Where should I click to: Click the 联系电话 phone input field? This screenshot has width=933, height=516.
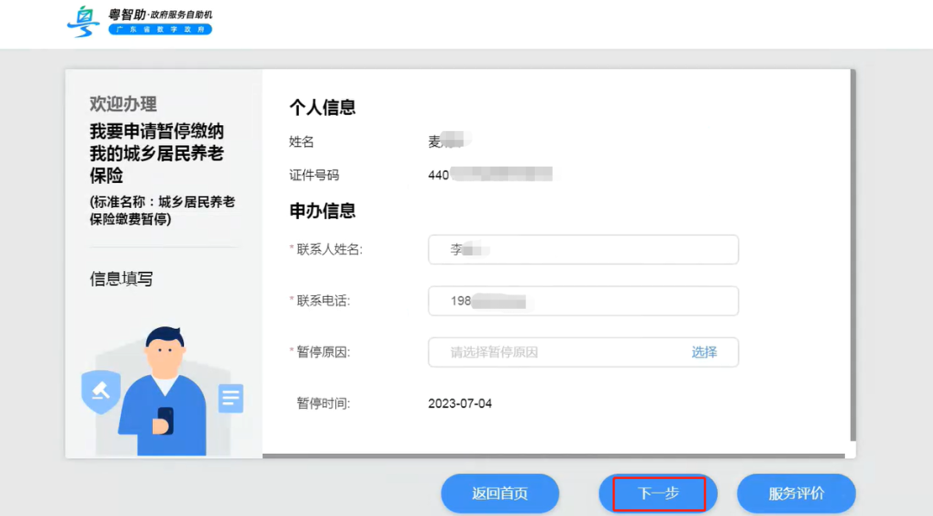(583, 301)
